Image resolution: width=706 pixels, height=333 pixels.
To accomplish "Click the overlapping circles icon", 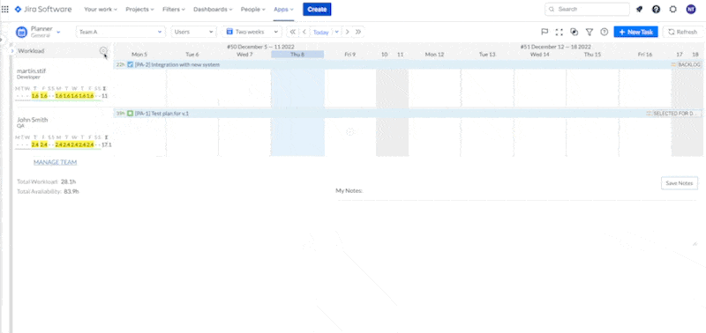I will [575, 32].
